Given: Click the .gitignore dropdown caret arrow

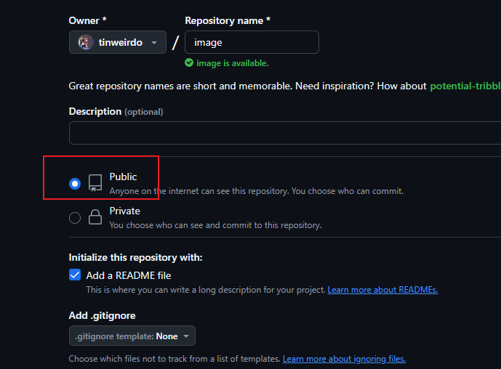Looking at the screenshot, I should (186, 336).
